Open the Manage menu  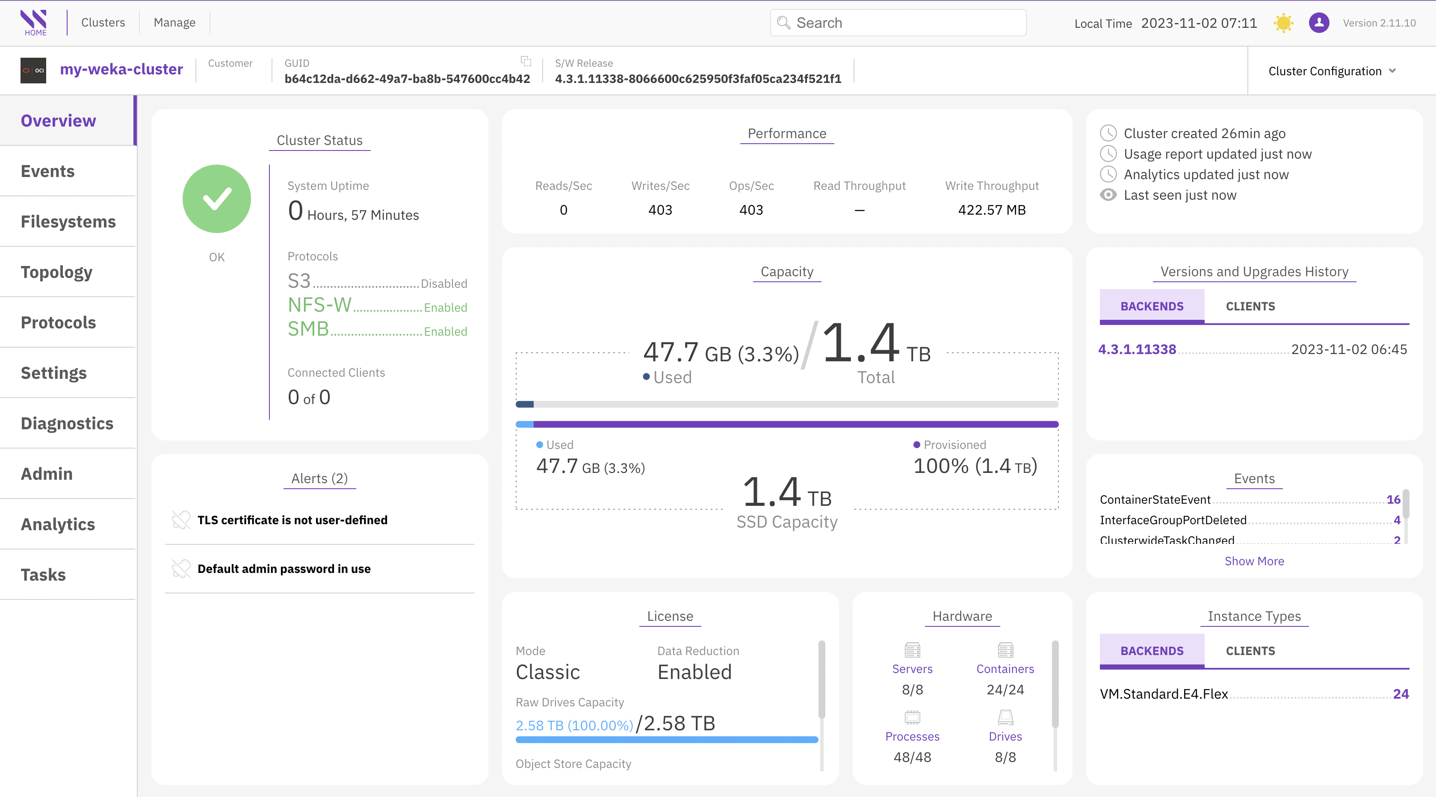pyautogui.click(x=174, y=22)
